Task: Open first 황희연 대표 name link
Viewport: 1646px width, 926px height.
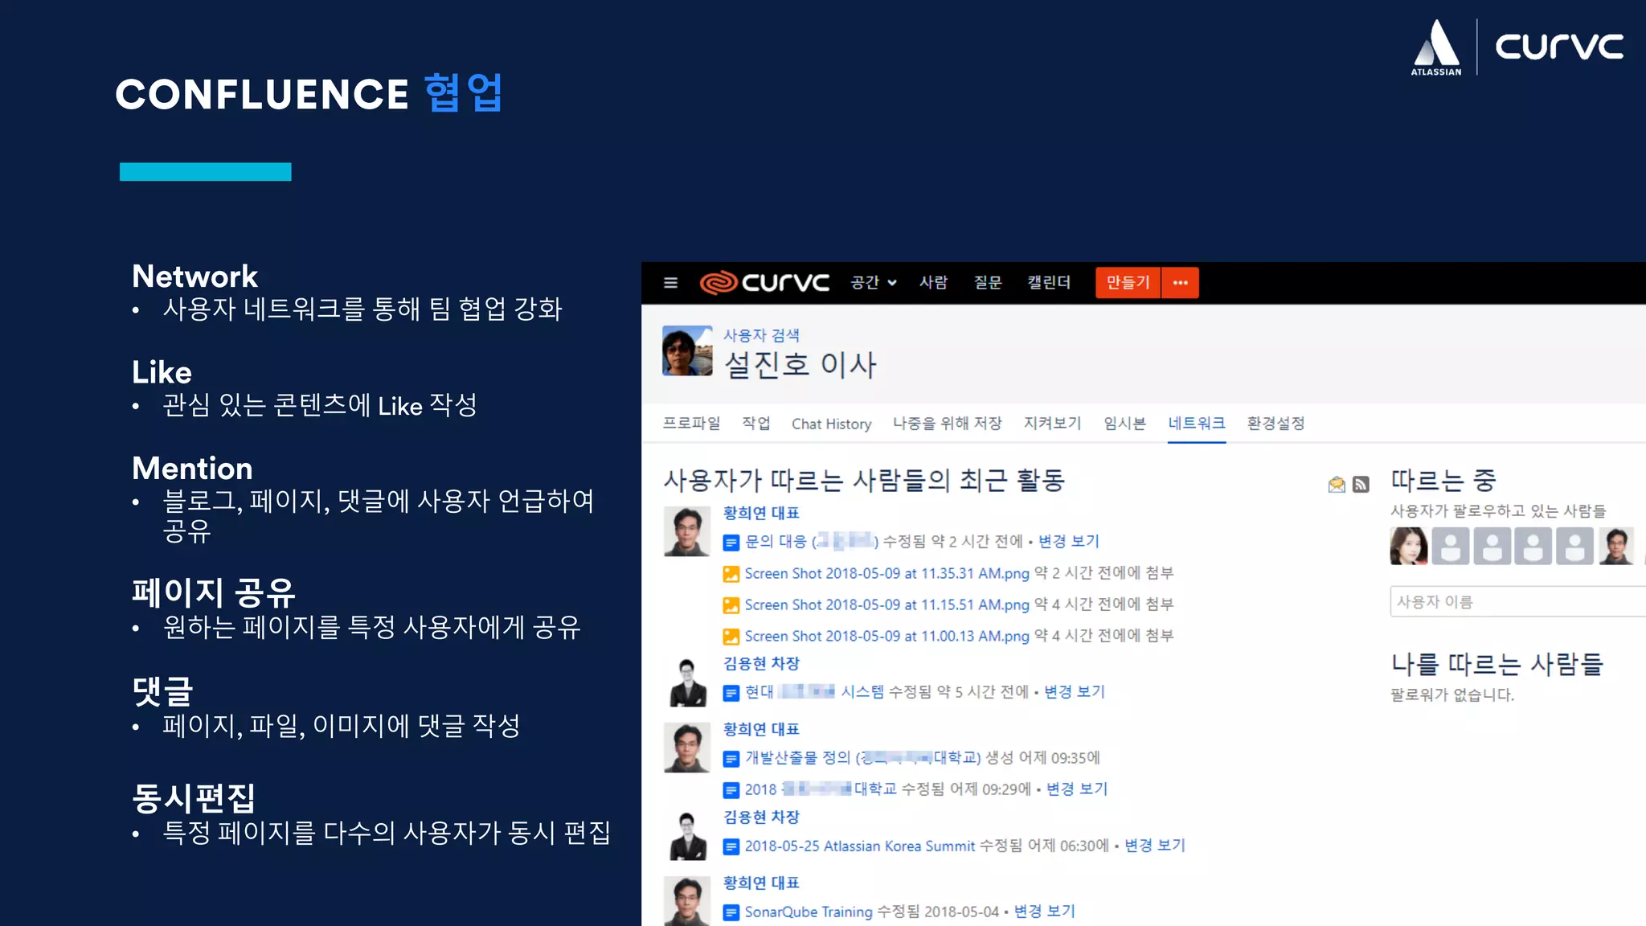Action: pyautogui.click(x=761, y=513)
